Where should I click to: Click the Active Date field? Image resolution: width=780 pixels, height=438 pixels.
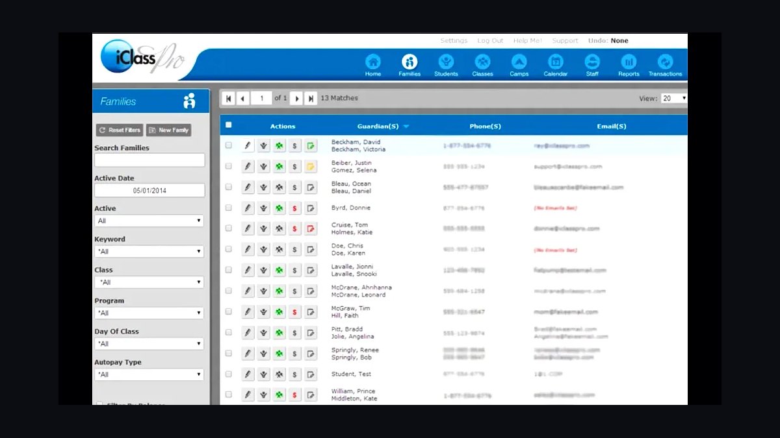tap(149, 191)
